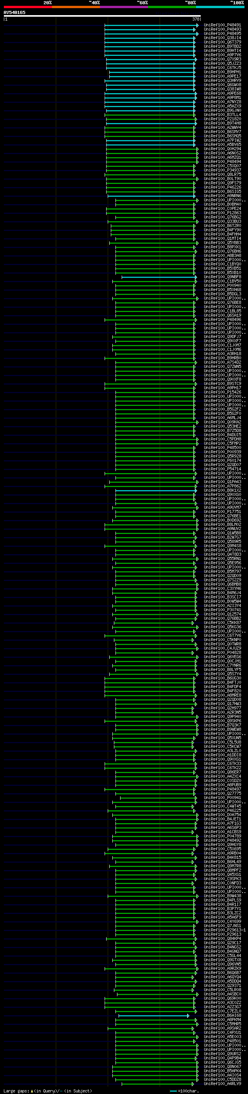Click the cyan alignment bar for UniRef100_B8K1X2
Image resolution: width=248 pixels, height=1094 pixels.
coord(156,491)
